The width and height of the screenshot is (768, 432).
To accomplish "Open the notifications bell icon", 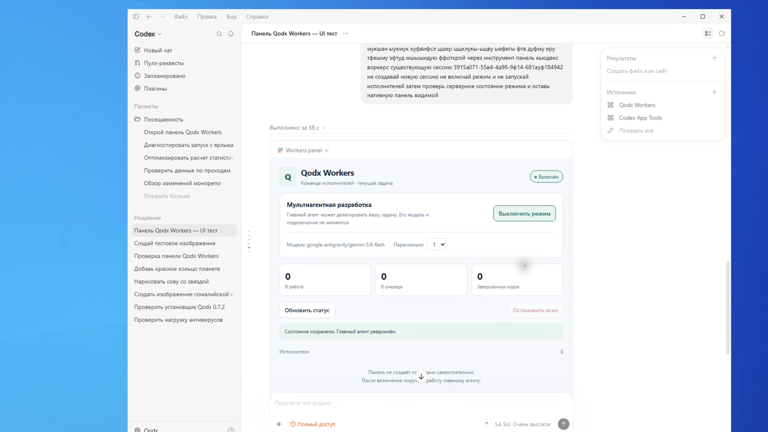I will click(231, 34).
